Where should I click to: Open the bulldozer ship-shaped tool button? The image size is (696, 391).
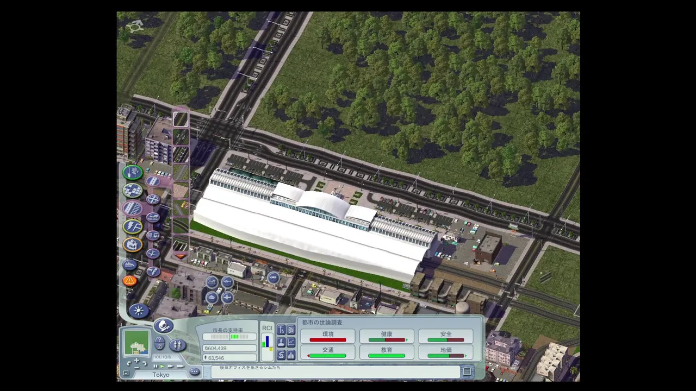(129, 264)
